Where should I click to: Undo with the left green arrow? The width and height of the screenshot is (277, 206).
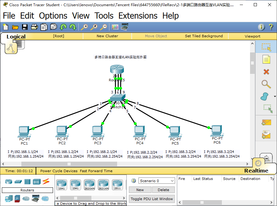pos(63,27)
